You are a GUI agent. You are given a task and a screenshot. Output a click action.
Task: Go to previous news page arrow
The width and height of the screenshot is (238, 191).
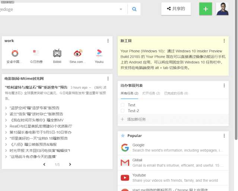[44, 164]
